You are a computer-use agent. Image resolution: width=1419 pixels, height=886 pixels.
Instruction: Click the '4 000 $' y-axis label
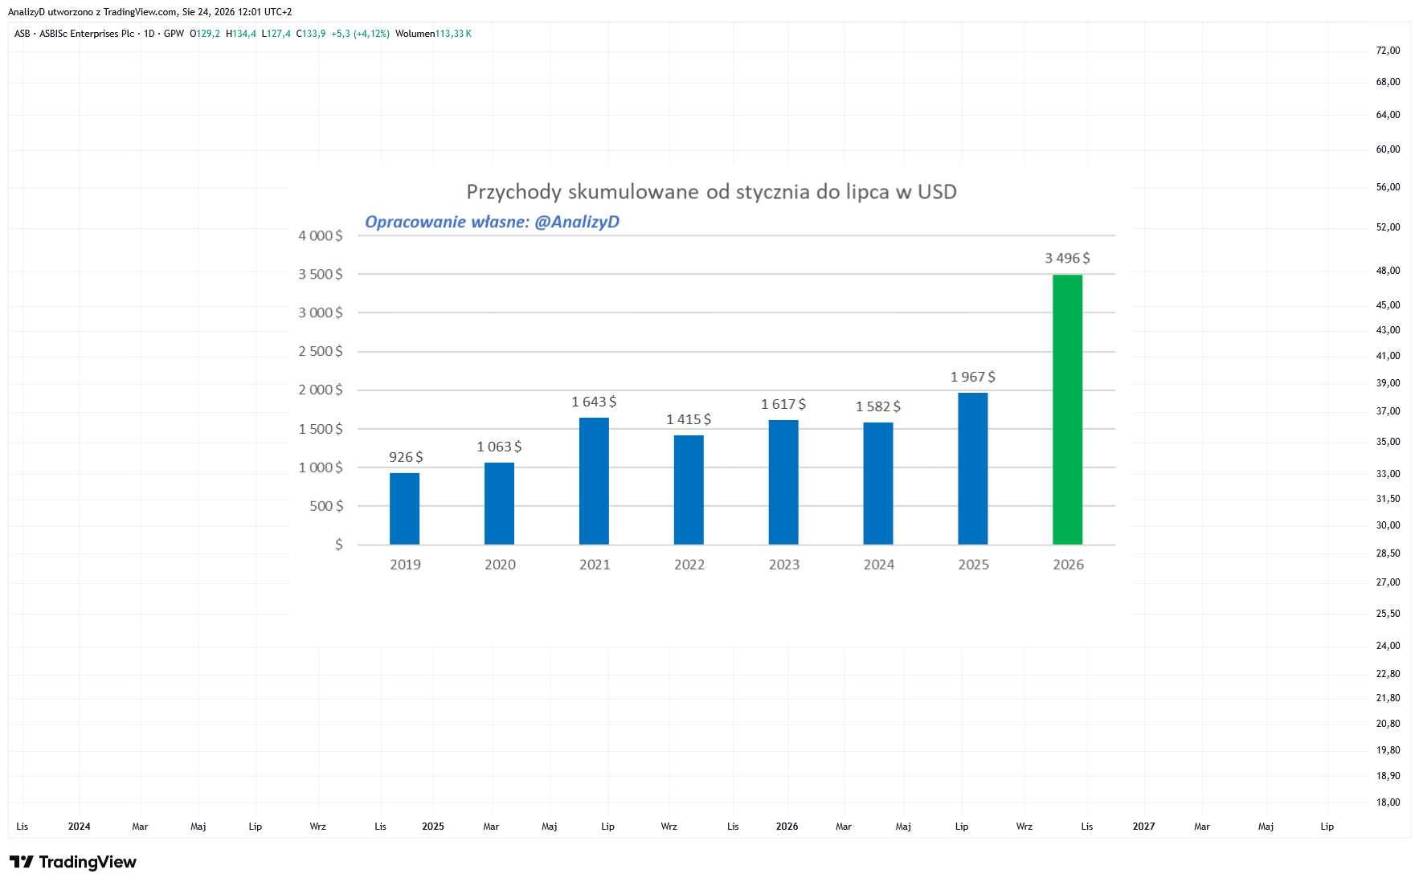click(x=321, y=236)
